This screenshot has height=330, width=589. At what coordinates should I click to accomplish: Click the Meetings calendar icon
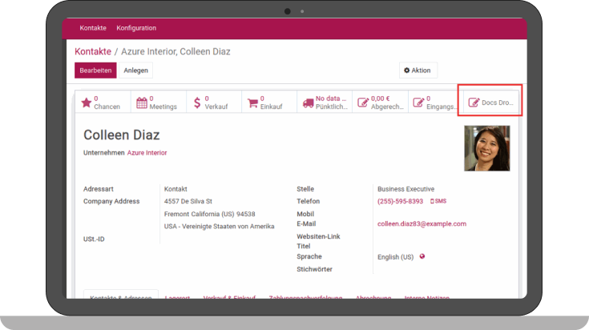[x=143, y=103]
